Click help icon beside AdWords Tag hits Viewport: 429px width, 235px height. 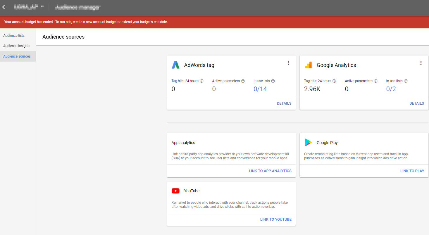point(202,81)
